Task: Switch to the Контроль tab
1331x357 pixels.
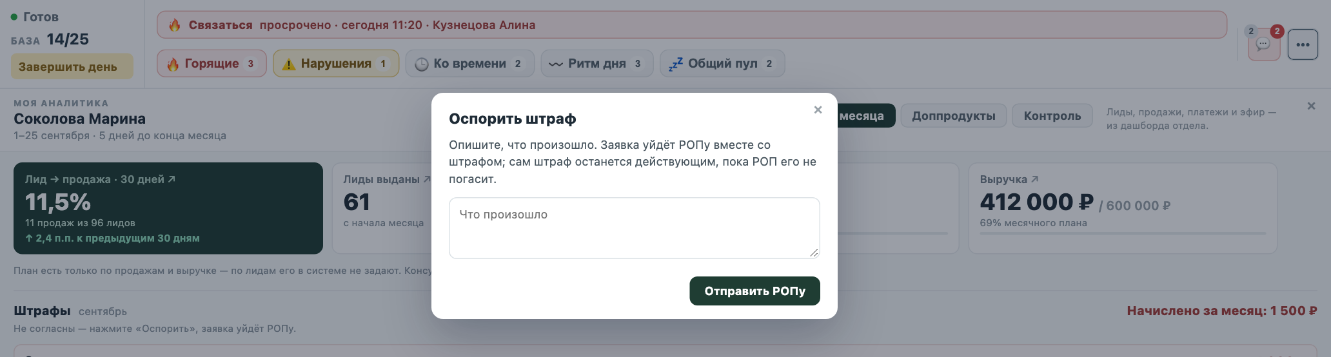Action: coord(1052,116)
